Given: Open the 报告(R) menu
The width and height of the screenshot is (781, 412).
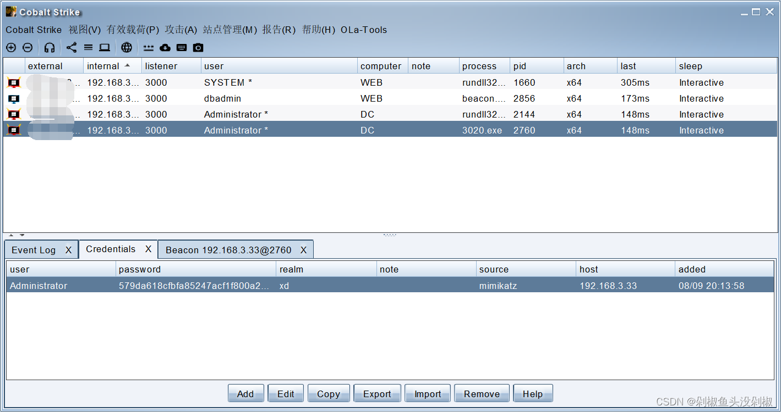Looking at the screenshot, I should click(279, 30).
